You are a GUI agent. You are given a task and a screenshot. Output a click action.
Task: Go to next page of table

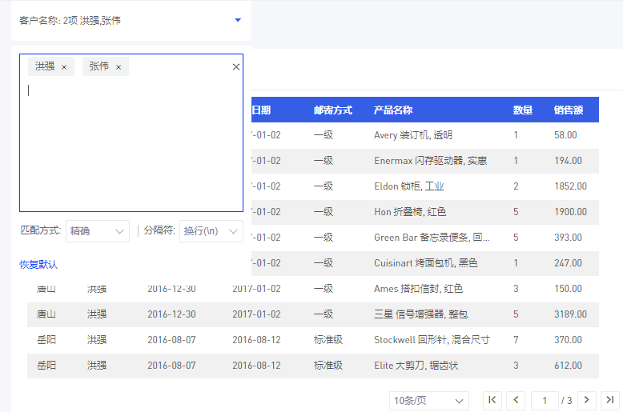587,400
